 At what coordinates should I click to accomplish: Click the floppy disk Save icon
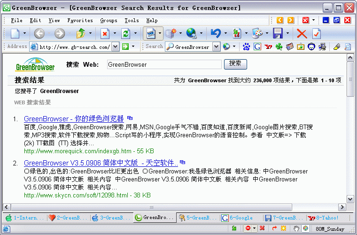click(278, 34)
